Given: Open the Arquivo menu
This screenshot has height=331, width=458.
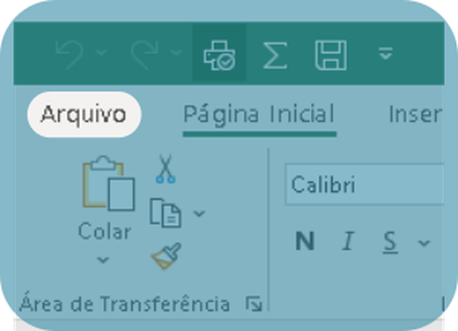Looking at the screenshot, I should (x=84, y=114).
